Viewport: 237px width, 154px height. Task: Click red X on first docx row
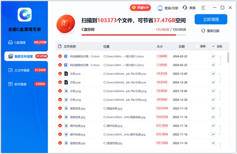click(60, 56)
